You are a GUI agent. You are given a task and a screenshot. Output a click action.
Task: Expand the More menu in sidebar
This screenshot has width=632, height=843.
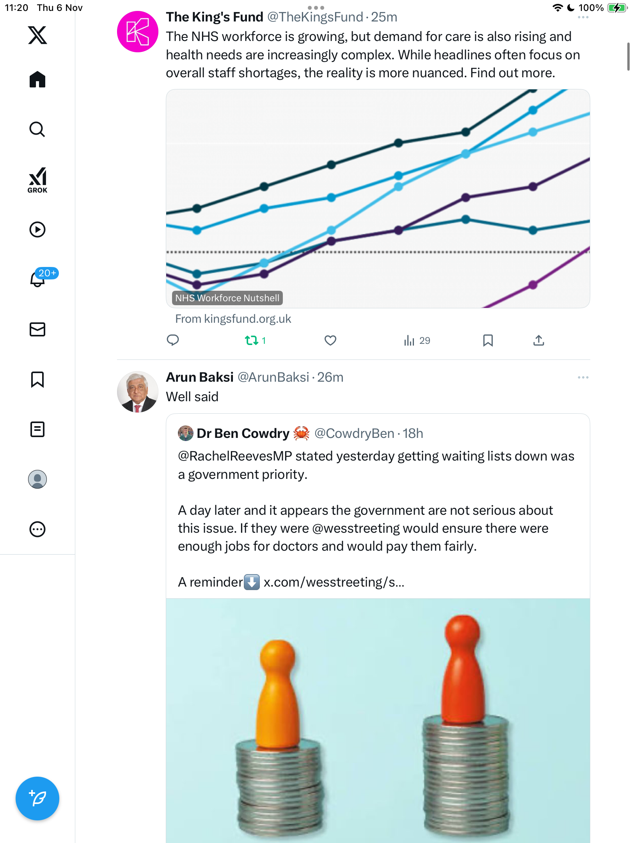(x=37, y=529)
